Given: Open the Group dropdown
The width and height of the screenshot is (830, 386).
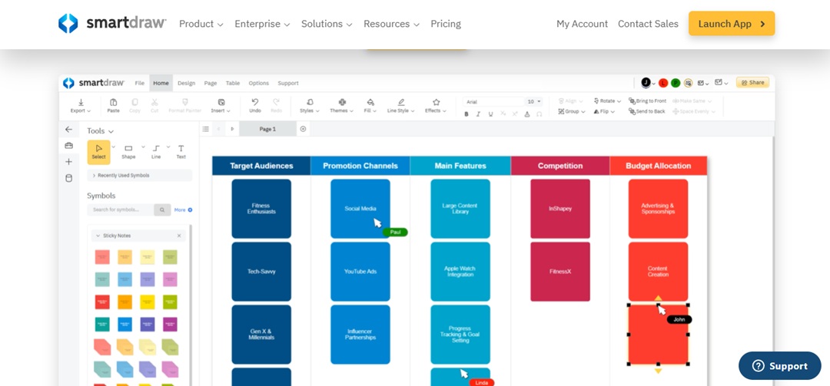Looking at the screenshot, I should pyautogui.click(x=572, y=111).
